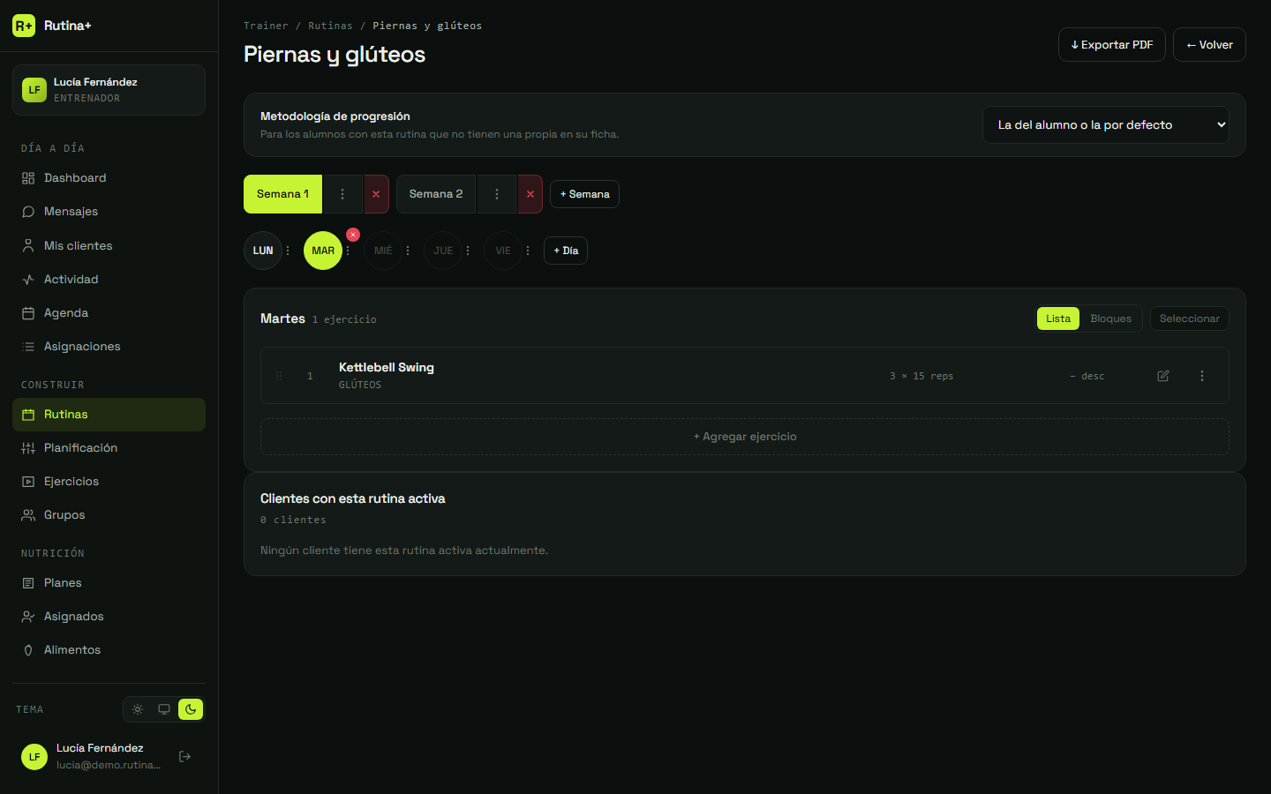Open the LUN day options dots
1271x794 pixels.
pos(288,251)
